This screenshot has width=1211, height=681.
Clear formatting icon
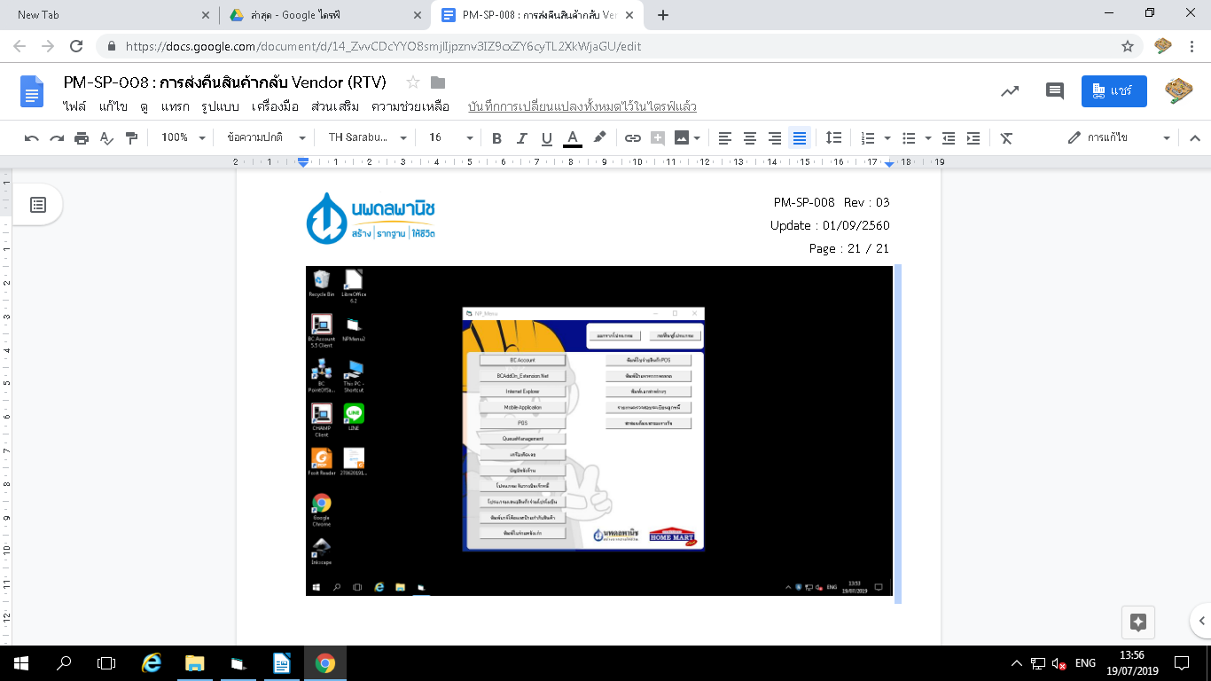click(1006, 138)
